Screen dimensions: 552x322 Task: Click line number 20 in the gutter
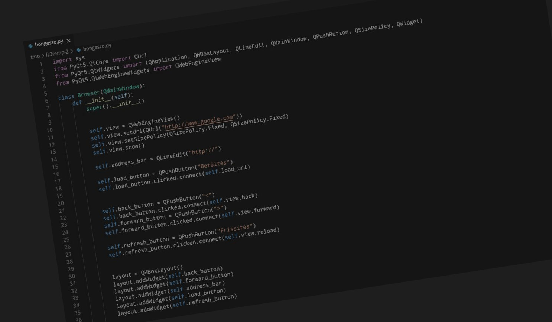pos(61,203)
